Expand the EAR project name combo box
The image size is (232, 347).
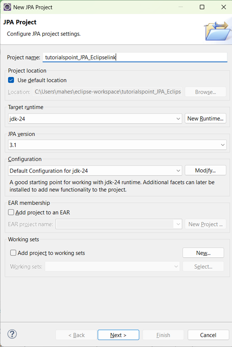click(177, 224)
